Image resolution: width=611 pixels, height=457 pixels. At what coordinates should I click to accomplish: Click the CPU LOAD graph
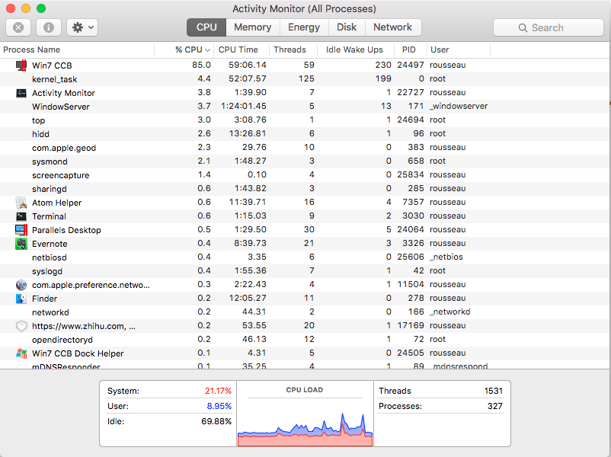coord(305,428)
